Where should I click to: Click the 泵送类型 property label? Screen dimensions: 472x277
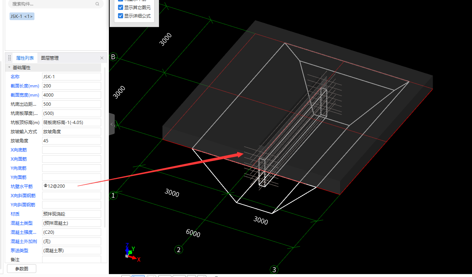pos(19,250)
